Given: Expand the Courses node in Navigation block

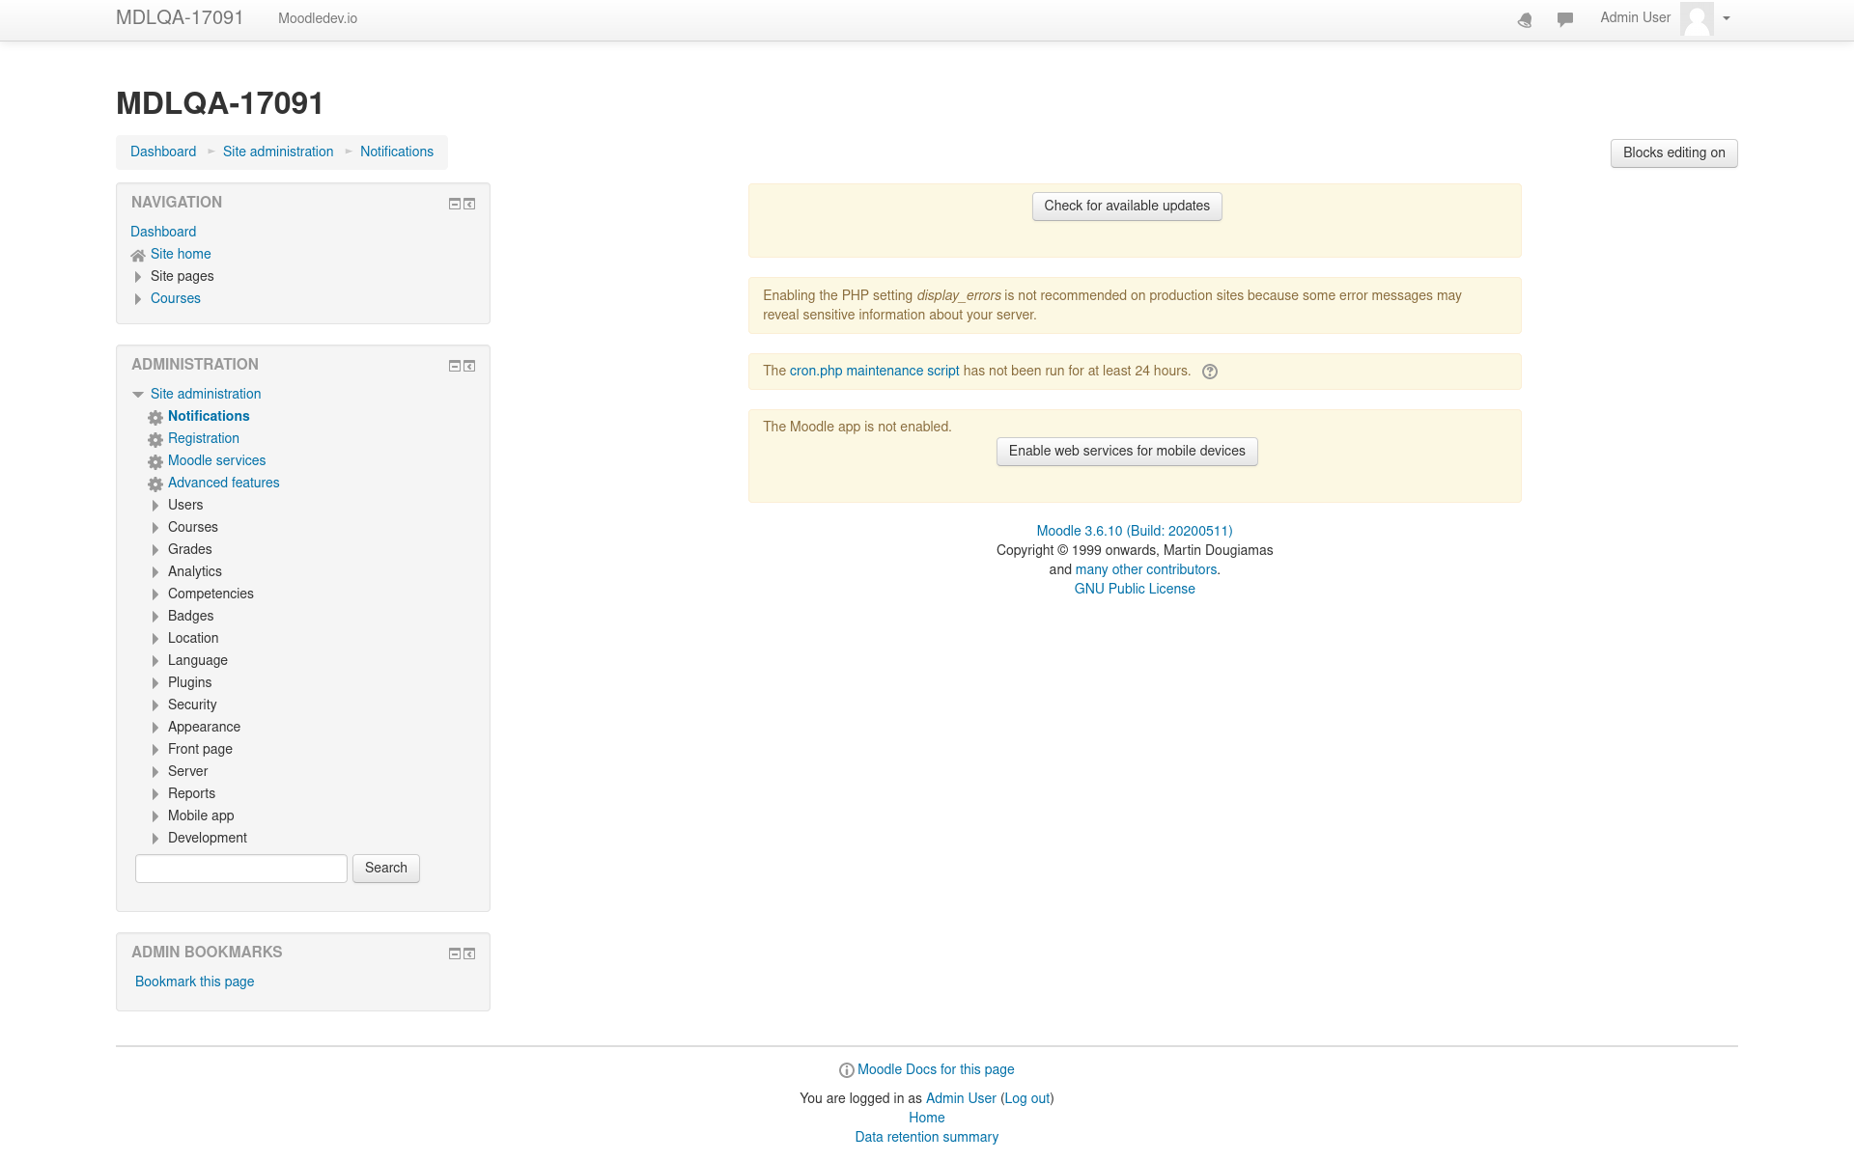Looking at the screenshot, I should (x=138, y=299).
